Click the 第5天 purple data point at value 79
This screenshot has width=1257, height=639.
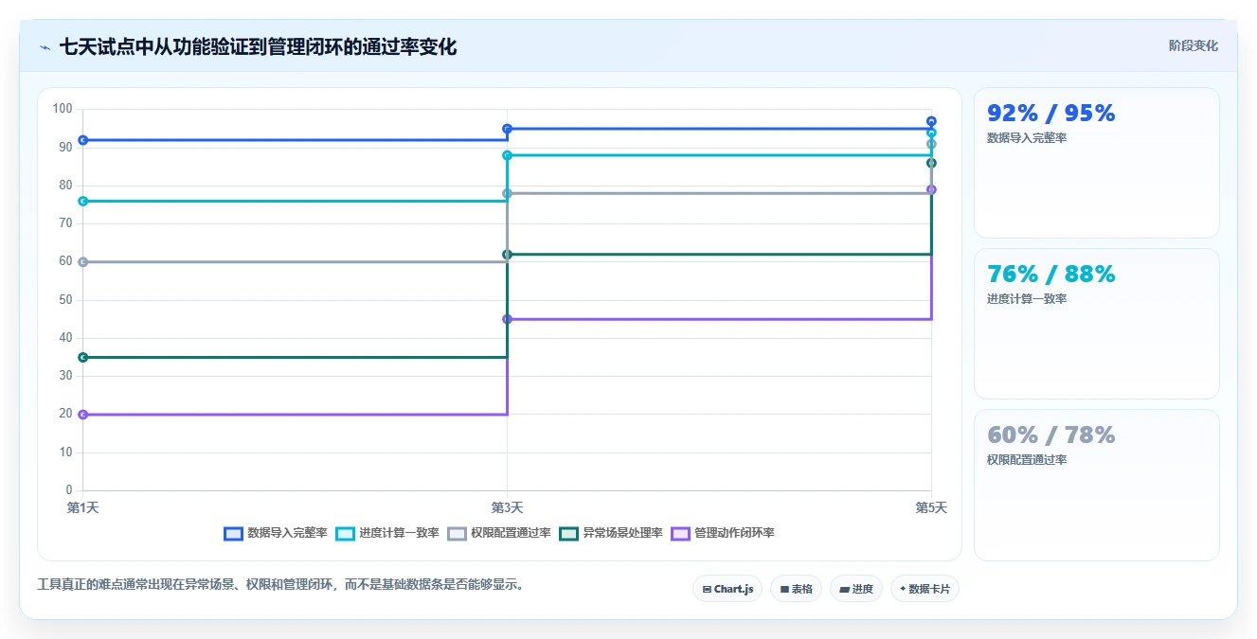[931, 189]
